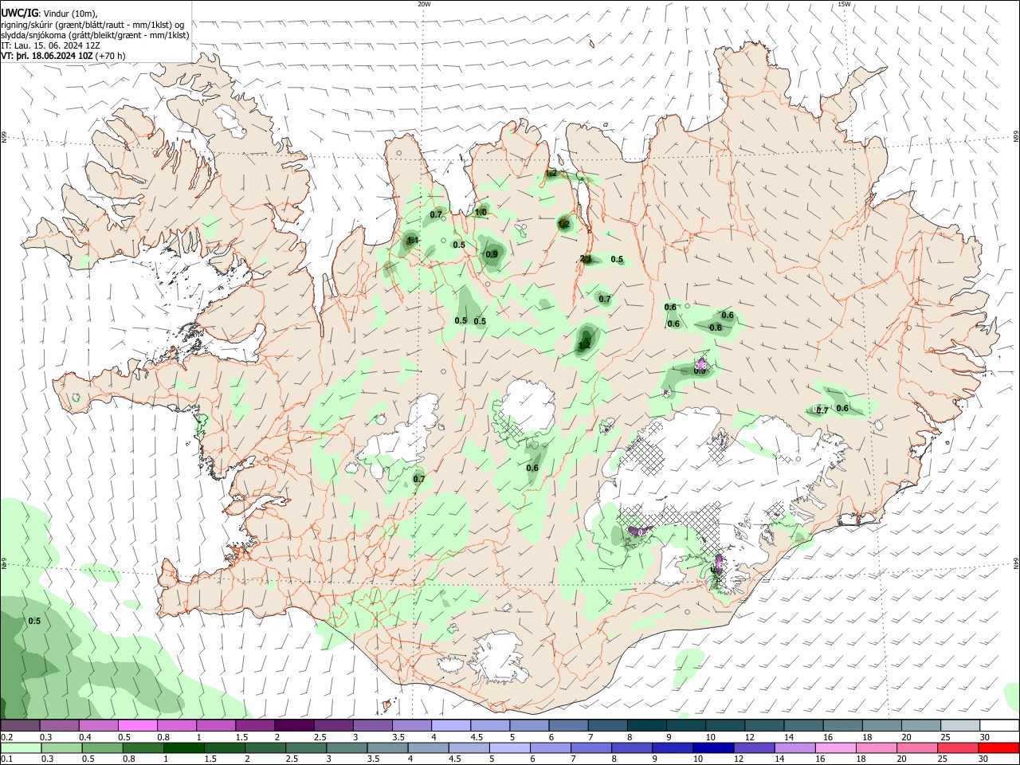
Task: Click lower legend swatch between 6 and 7
Action: click(x=551, y=747)
